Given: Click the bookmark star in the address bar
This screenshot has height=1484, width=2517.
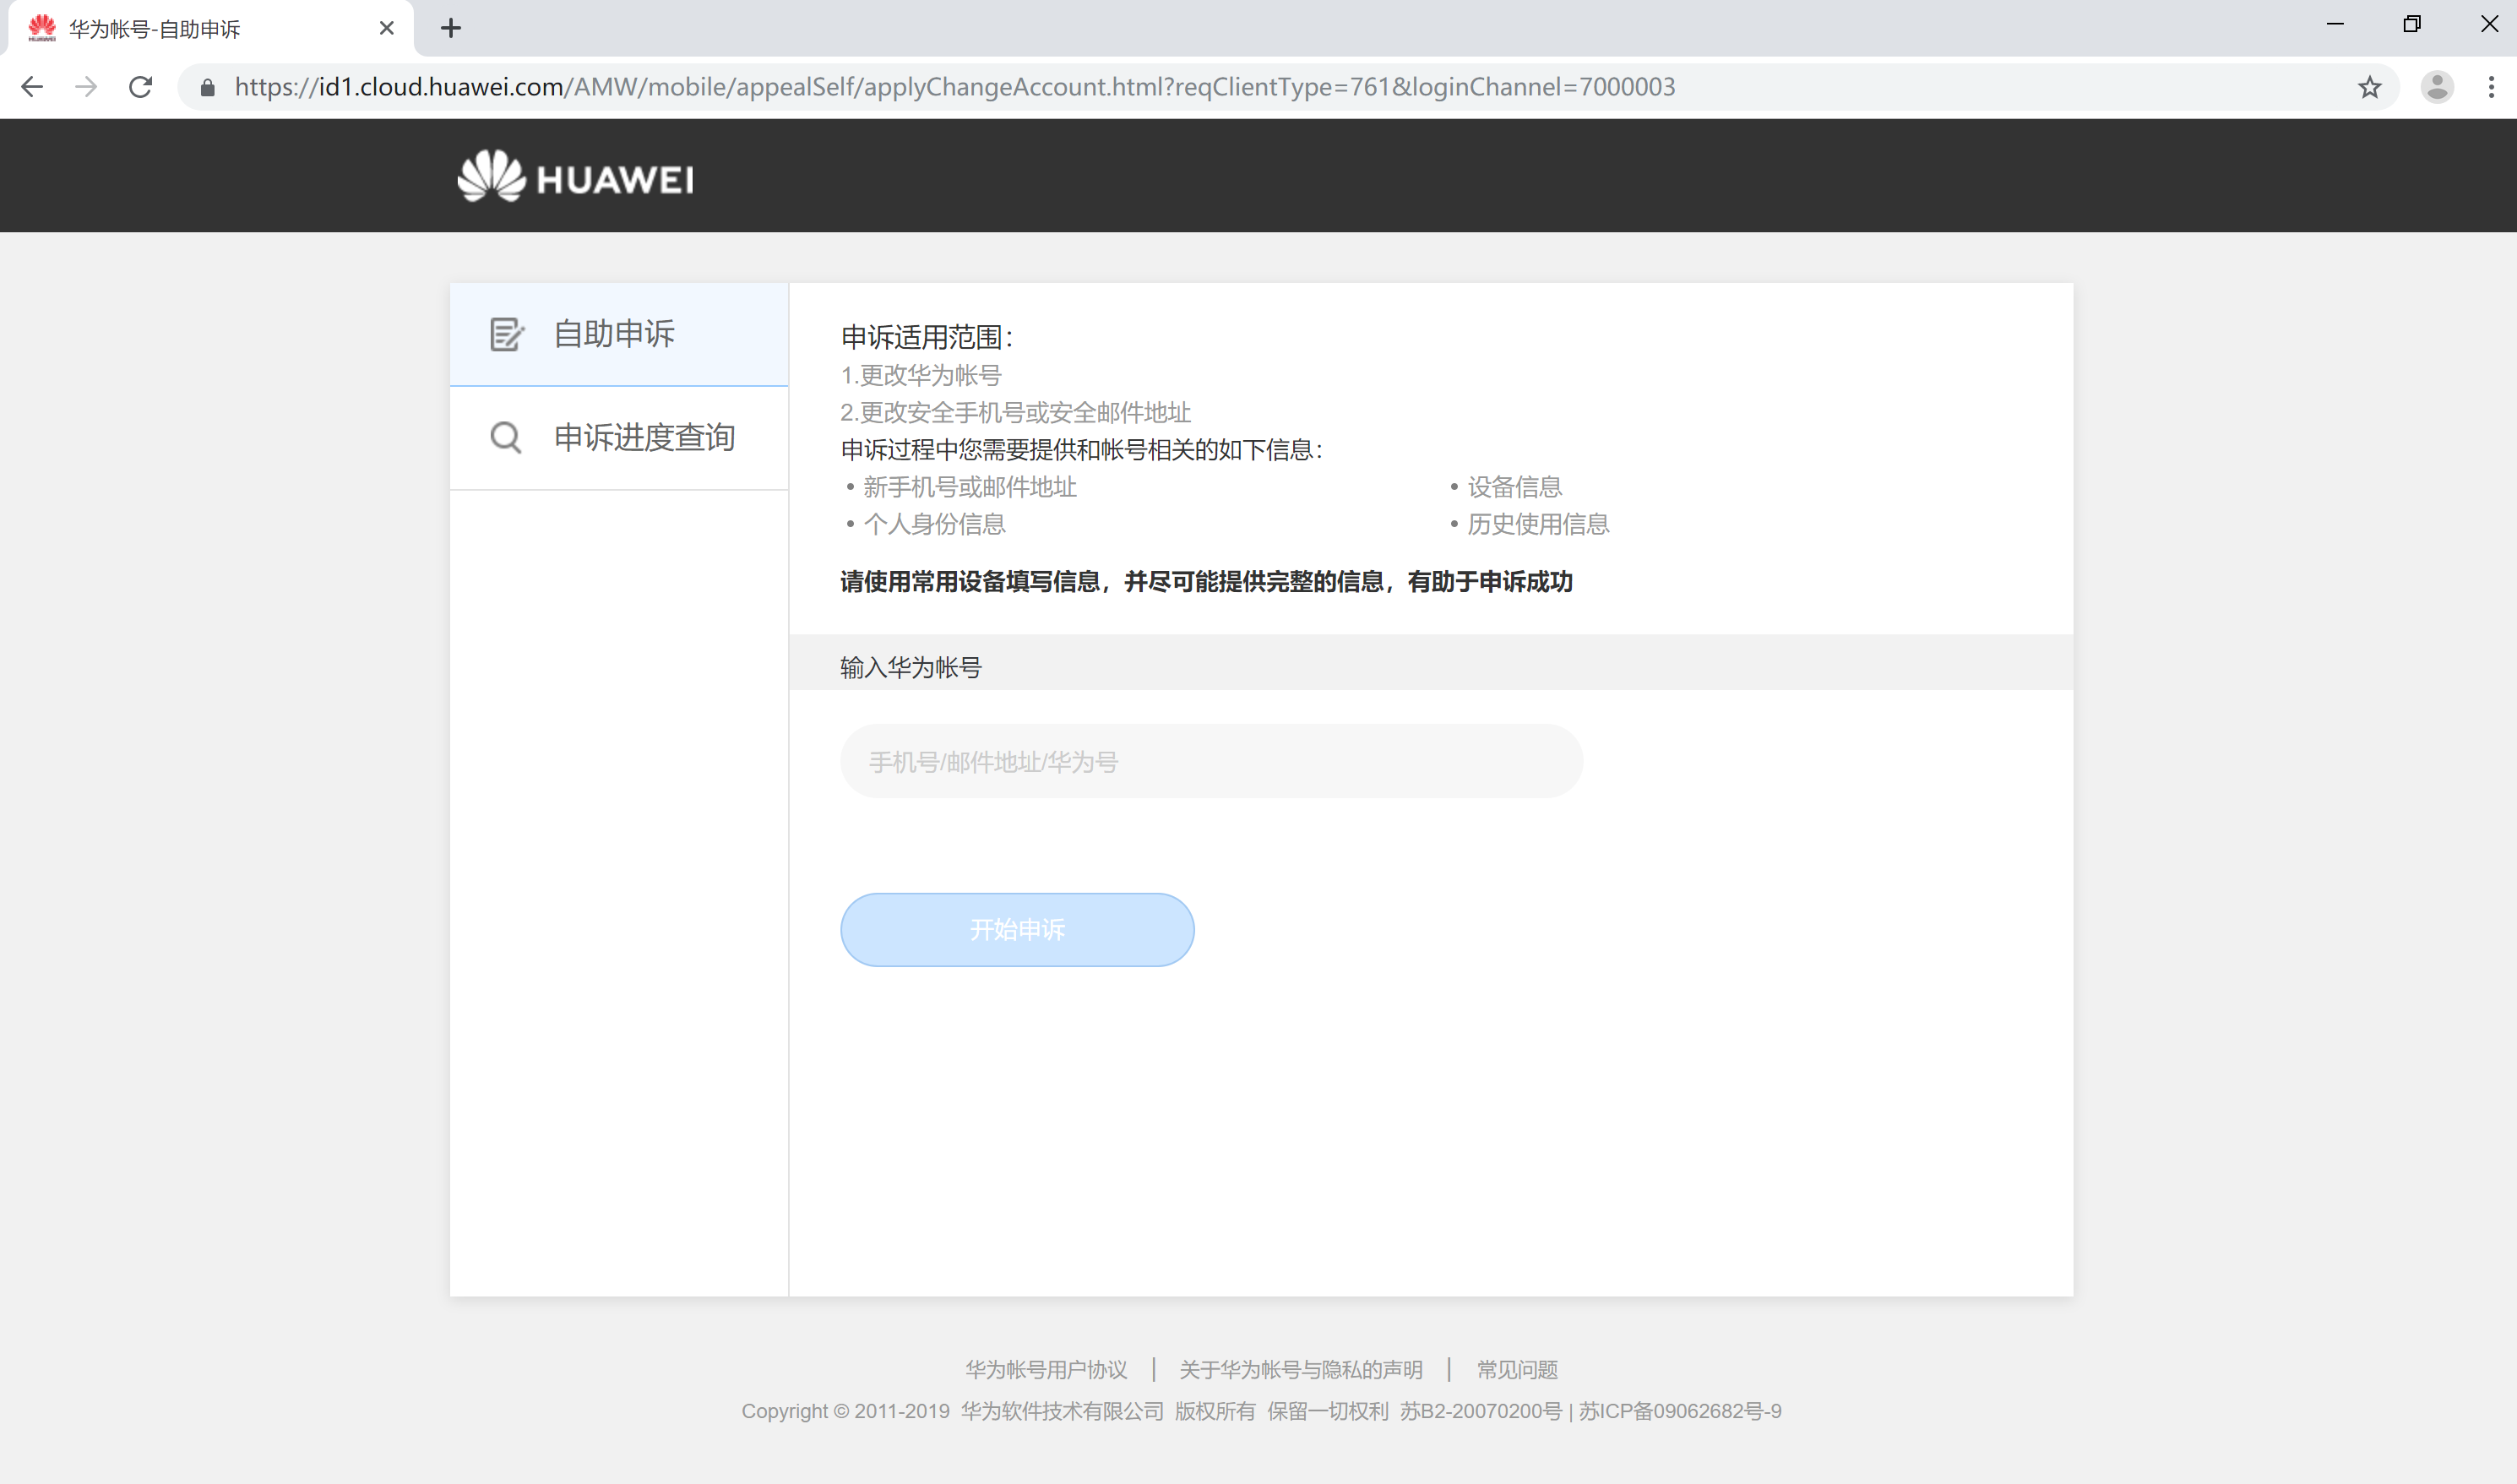Looking at the screenshot, I should point(2369,87).
